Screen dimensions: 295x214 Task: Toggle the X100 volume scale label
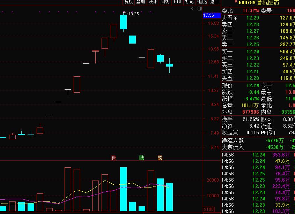pos(209,209)
